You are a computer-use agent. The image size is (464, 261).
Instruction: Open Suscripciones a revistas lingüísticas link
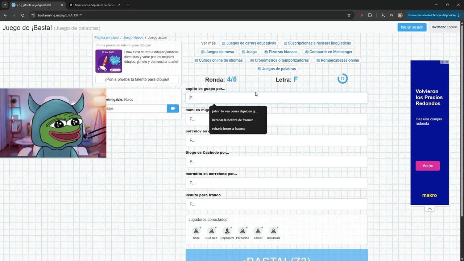point(317,43)
